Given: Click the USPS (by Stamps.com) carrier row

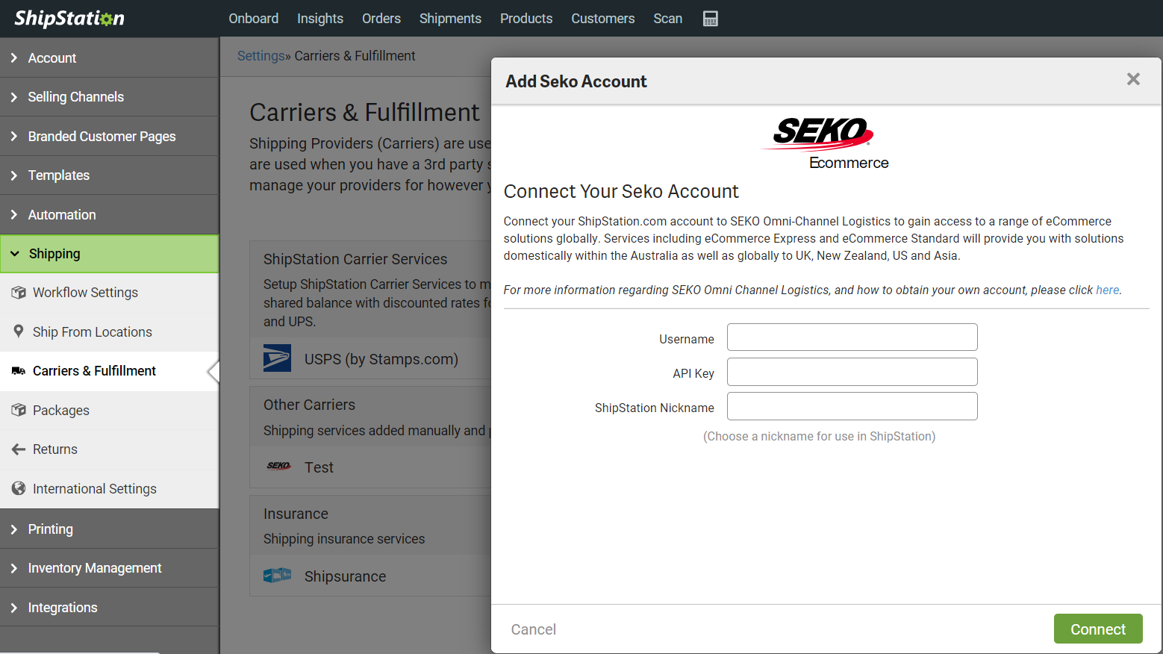Looking at the screenshot, I should tap(370, 359).
